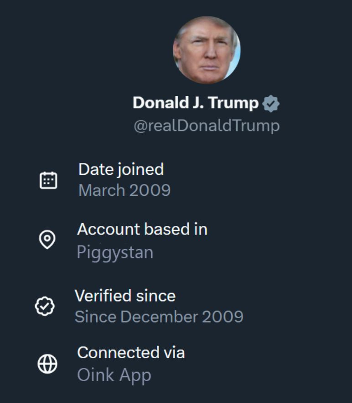Click the calendar icon for Date joined
This screenshot has width=352, height=403.
click(x=48, y=180)
